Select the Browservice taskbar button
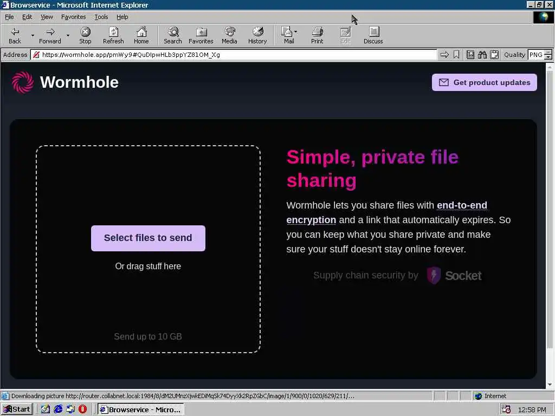Screen dimensions: 555x416 click(x=140, y=409)
